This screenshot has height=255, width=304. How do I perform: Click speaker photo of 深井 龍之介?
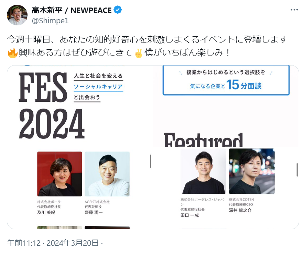coord(252,171)
